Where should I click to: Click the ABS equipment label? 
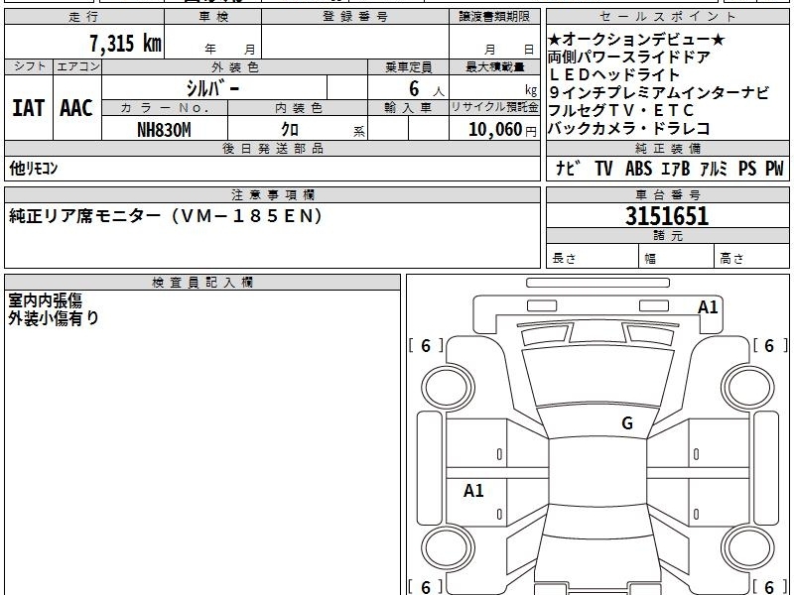click(638, 168)
